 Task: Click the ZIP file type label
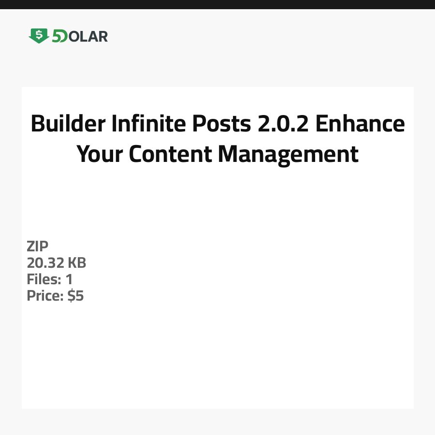(x=38, y=246)
